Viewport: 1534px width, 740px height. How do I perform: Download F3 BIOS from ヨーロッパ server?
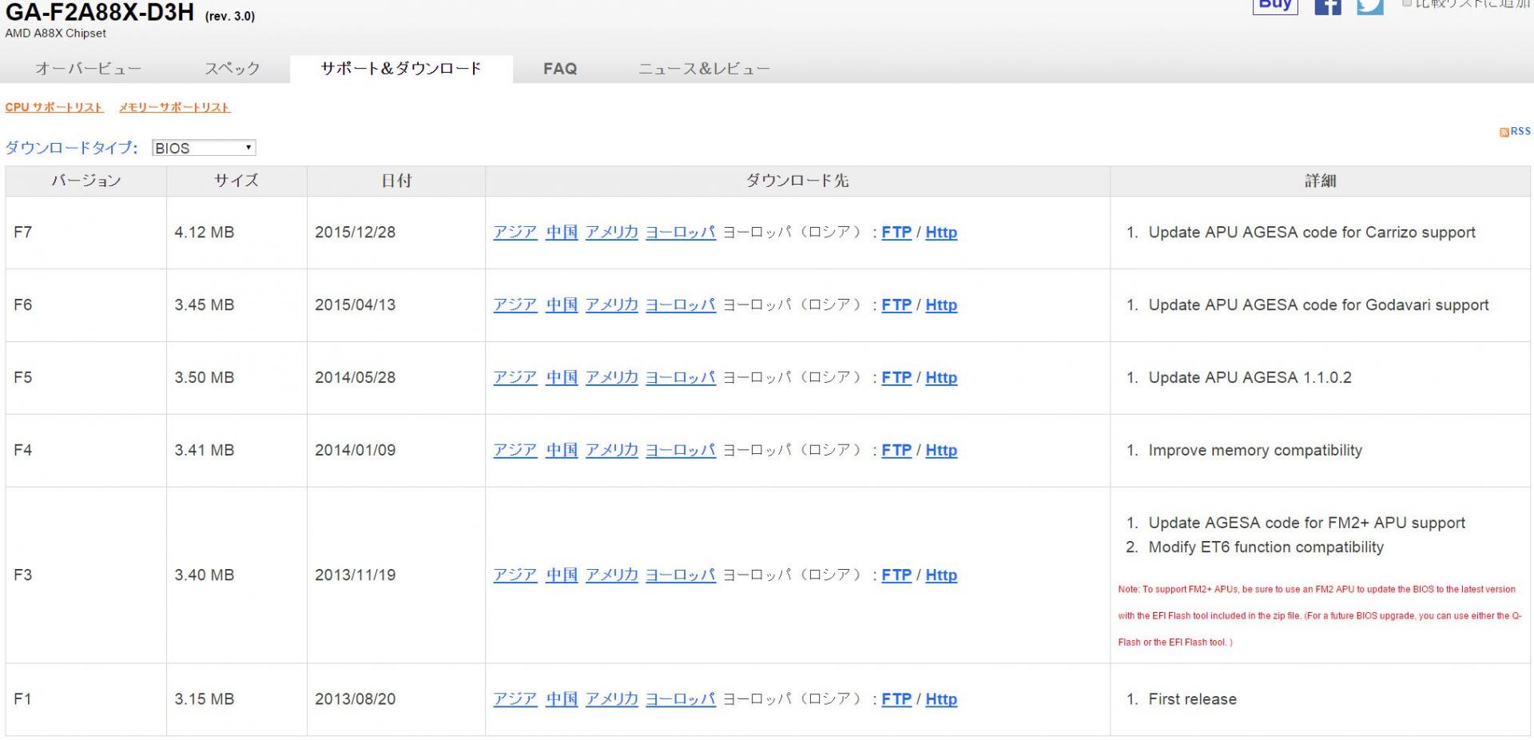click(681, 575)
